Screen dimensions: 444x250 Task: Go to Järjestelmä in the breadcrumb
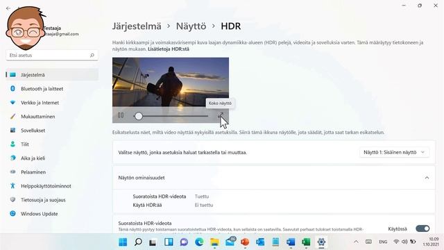tap(137, 26)
